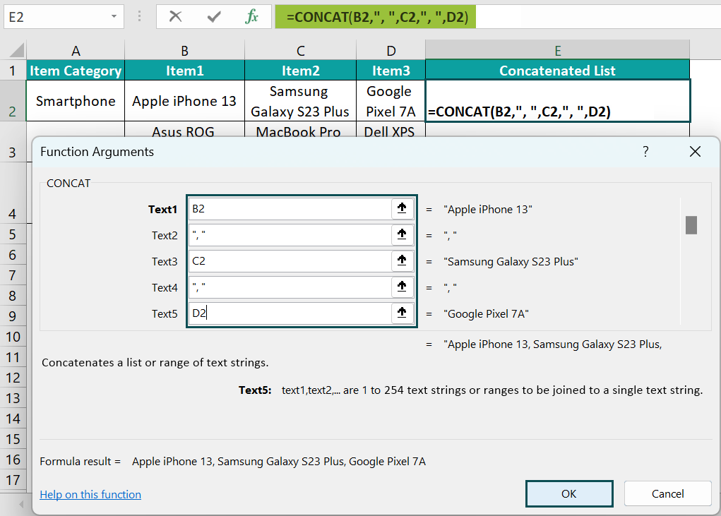Click the arguments list scrollbar thumb
This screenshot has height=516, width=721.
[x=691, y=225]
